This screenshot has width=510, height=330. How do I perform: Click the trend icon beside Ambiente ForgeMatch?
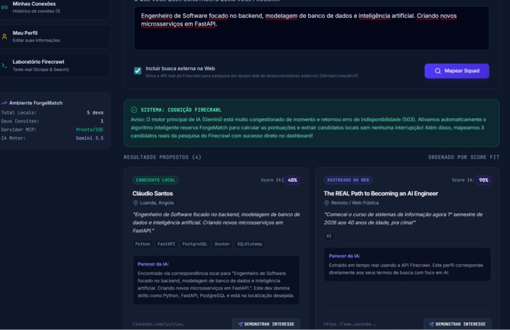click(4, 103)
